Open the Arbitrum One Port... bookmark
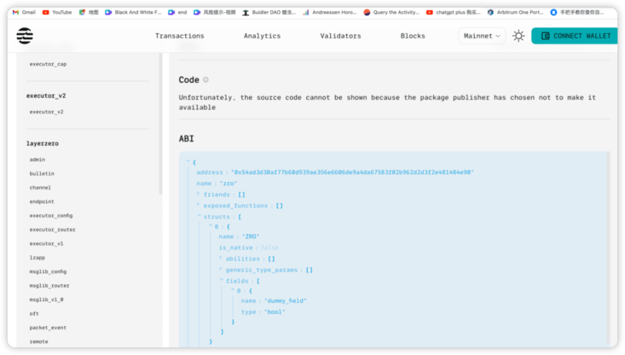 point(515,12)
